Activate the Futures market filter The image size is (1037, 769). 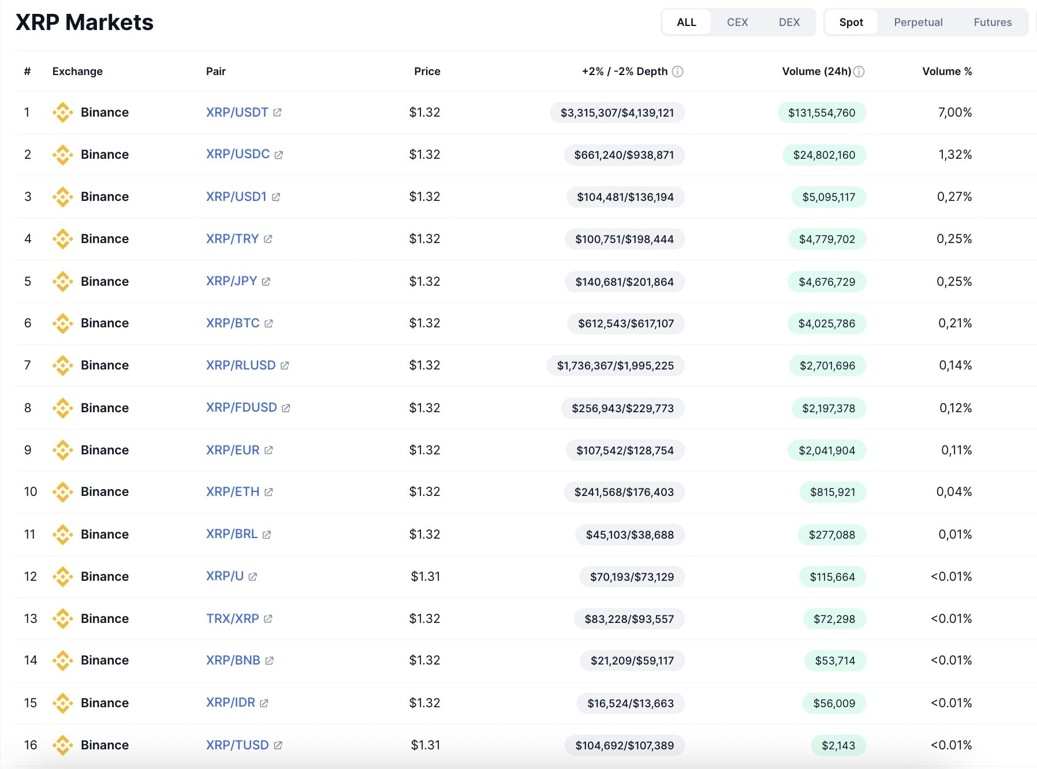pos(993,22)
